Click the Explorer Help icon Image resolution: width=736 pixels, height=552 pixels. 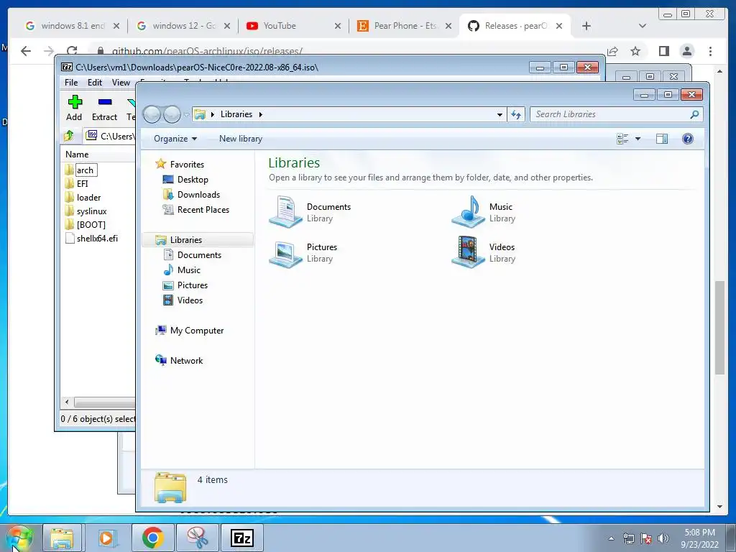click(x=688, y=139)
